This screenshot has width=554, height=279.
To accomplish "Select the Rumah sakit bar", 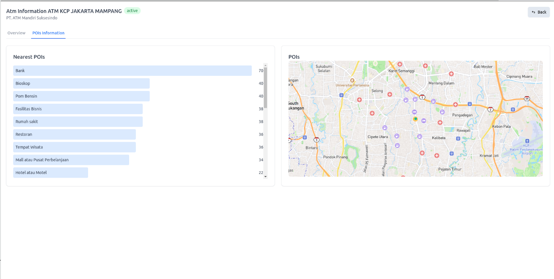I will [78, 122].
